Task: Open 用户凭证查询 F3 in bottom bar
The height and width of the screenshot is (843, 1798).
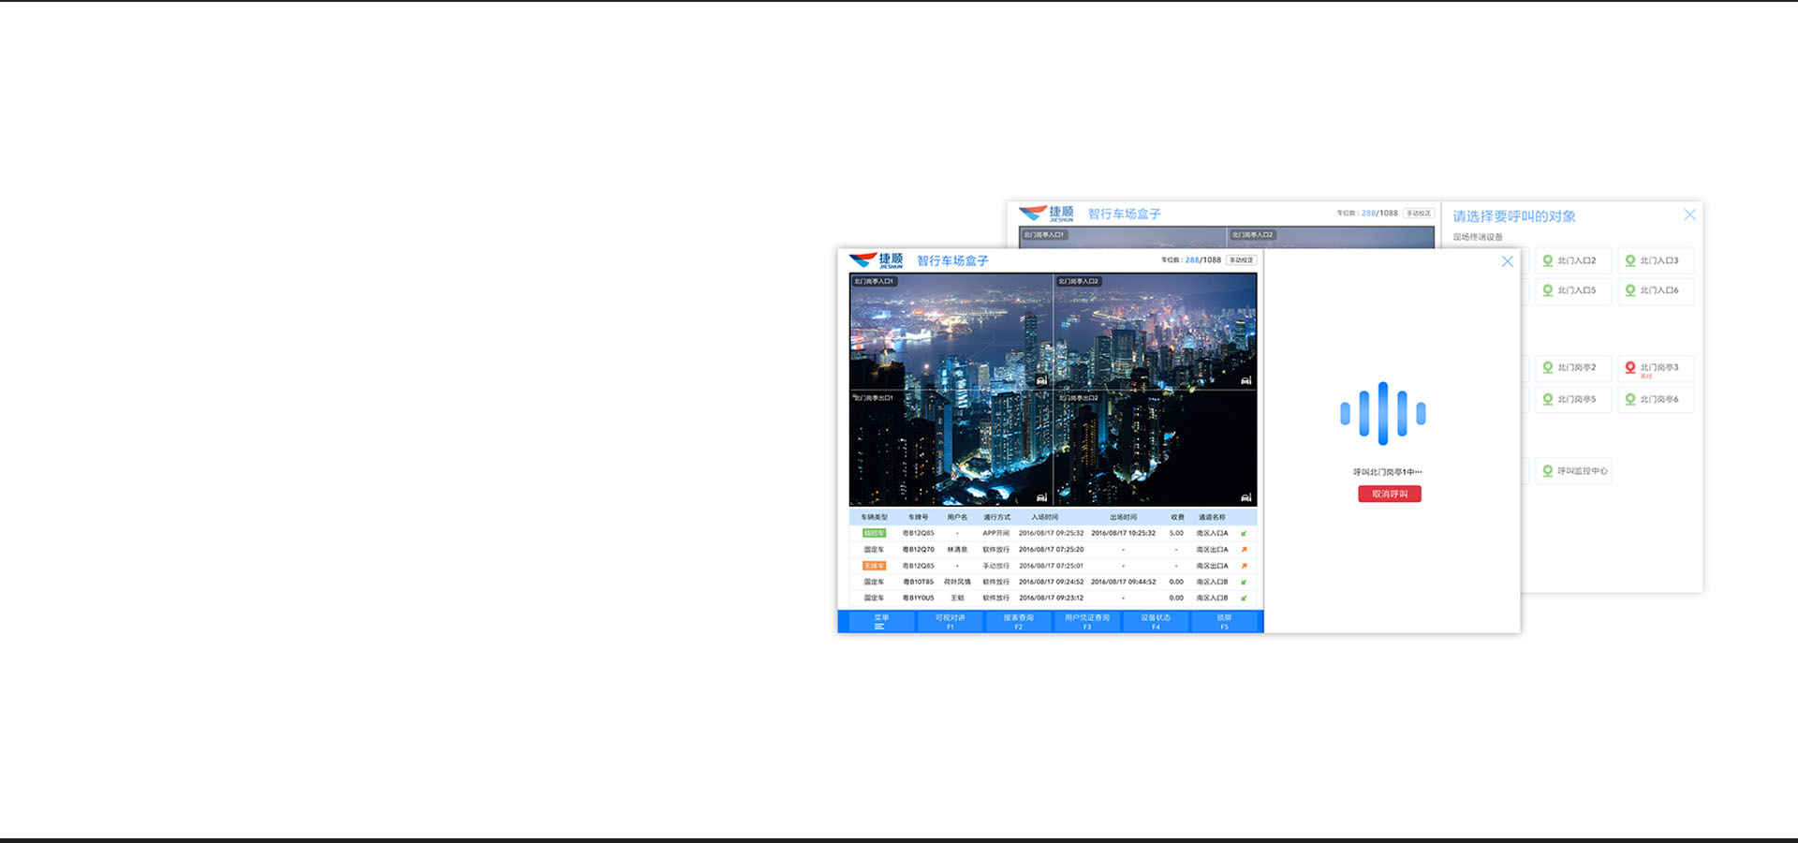Action: pos(1086,621)
